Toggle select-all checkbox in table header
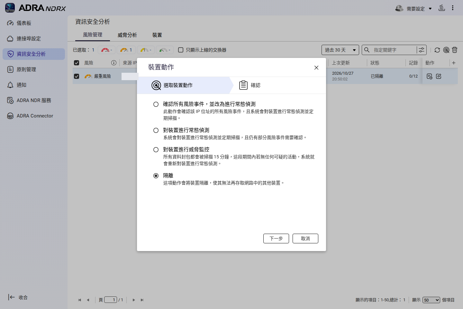 [77, 63]
